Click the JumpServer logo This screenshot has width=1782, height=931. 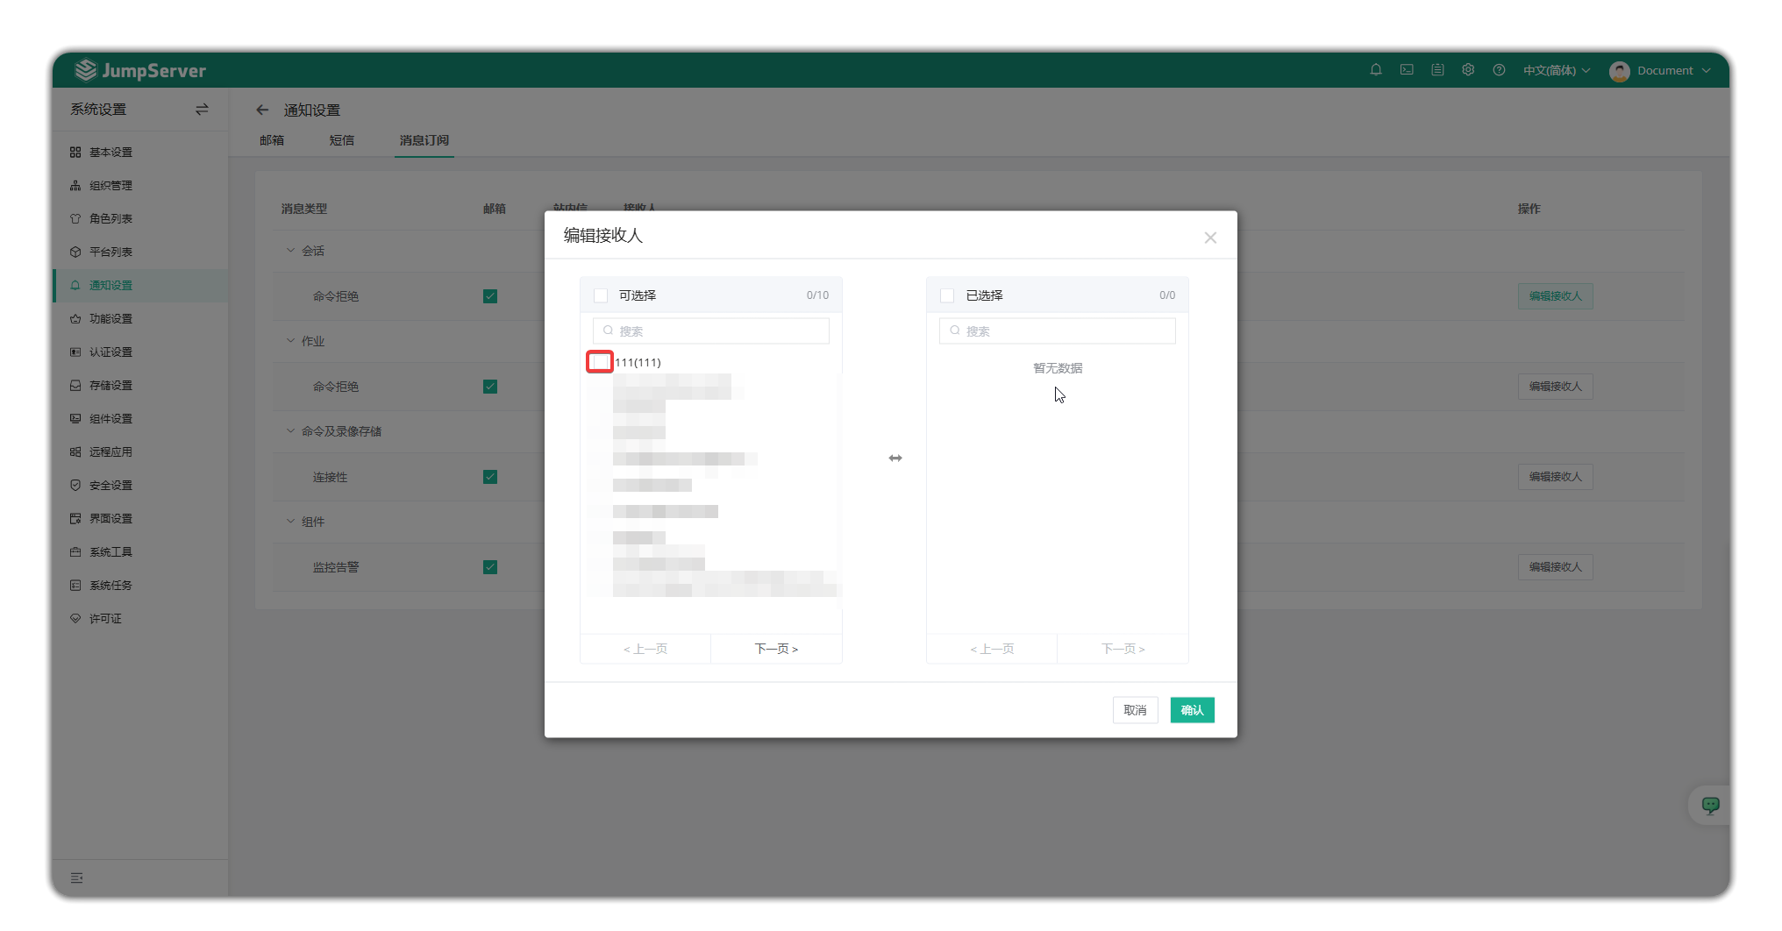coord(140,70)
